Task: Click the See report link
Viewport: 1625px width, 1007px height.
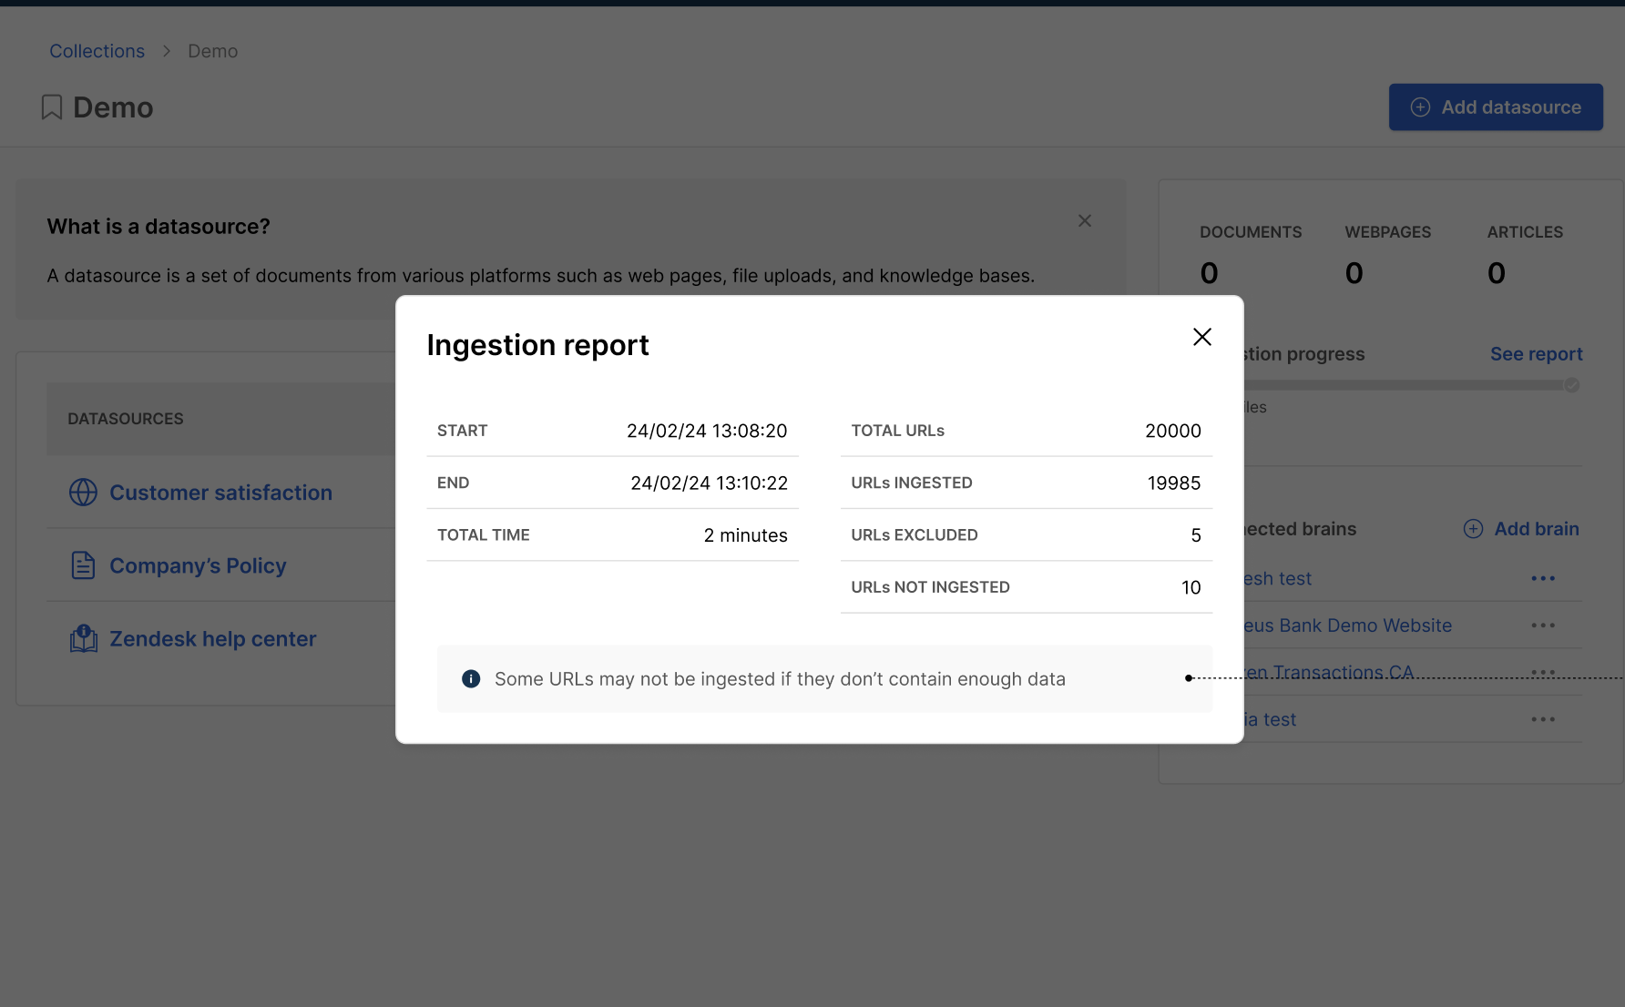Action: pyautogui.click(x=1536, y=354)
